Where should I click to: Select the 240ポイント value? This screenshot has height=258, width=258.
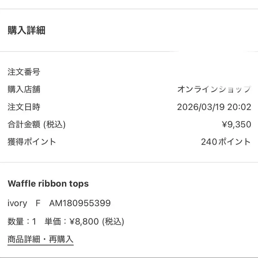pyautogui.click(x=226, y=142)
